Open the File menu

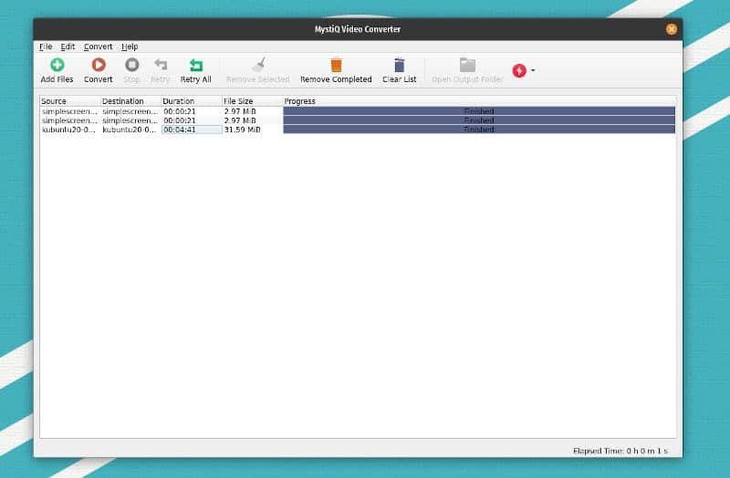[x=46, y=47]
